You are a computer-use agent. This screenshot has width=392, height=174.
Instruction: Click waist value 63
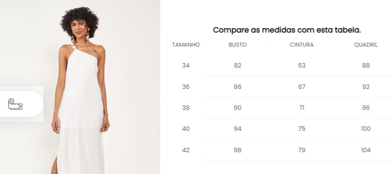302,65
